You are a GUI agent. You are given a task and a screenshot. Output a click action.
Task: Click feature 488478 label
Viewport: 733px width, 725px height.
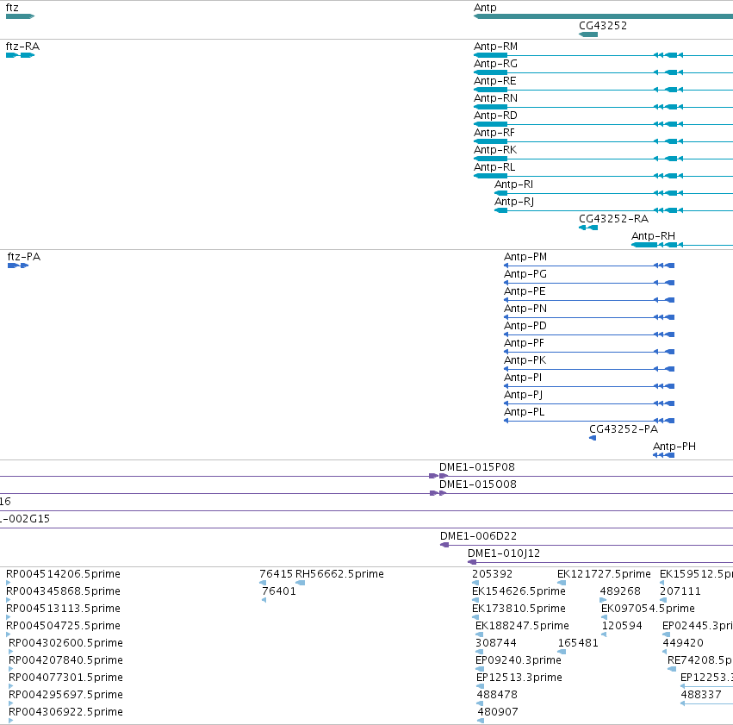coord(497,695)
